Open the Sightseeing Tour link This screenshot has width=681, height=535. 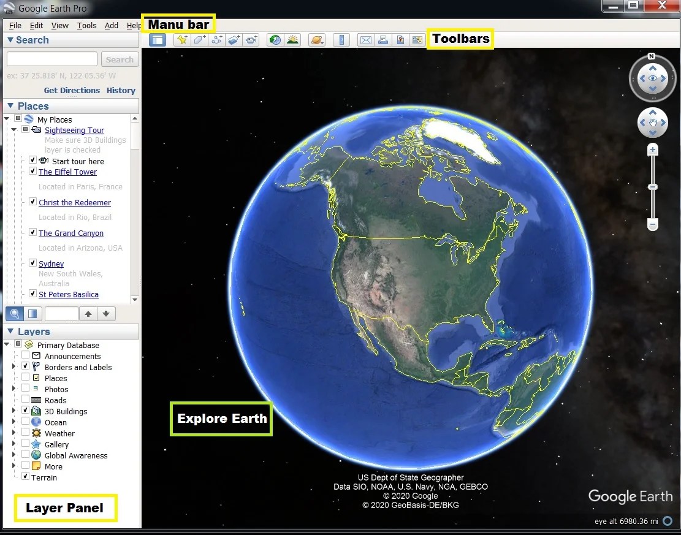click(74, 131)
